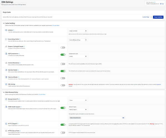Viewport: 166px width, 138px height.
Task: Collapse the Client Browser Policy section
Action: [4, 92]
